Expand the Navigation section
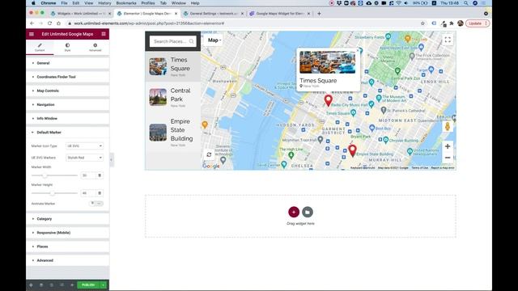The height and width of the screenshot is (291, 518). click(68, 104)
